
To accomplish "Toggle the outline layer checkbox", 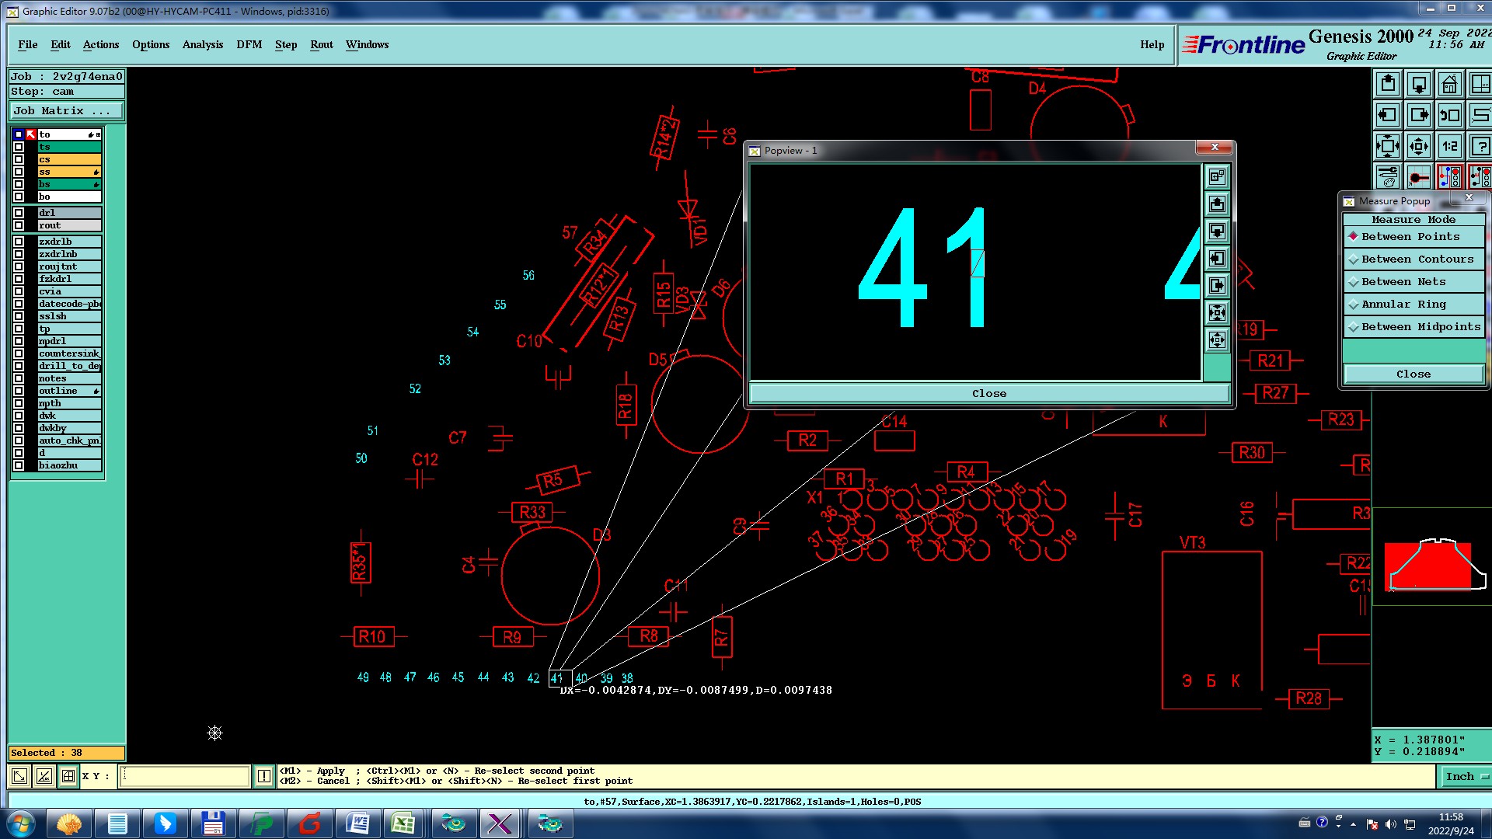I will click(x=19, y=391).
